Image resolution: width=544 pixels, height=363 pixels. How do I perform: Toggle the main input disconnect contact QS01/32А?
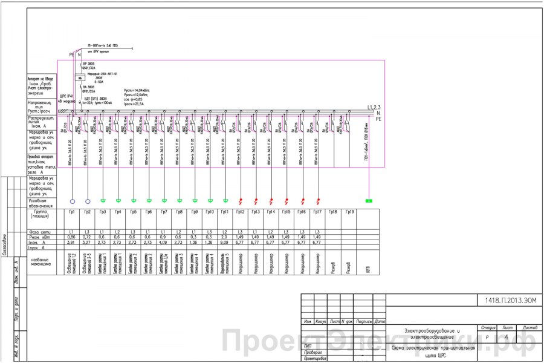pos(81,65)
